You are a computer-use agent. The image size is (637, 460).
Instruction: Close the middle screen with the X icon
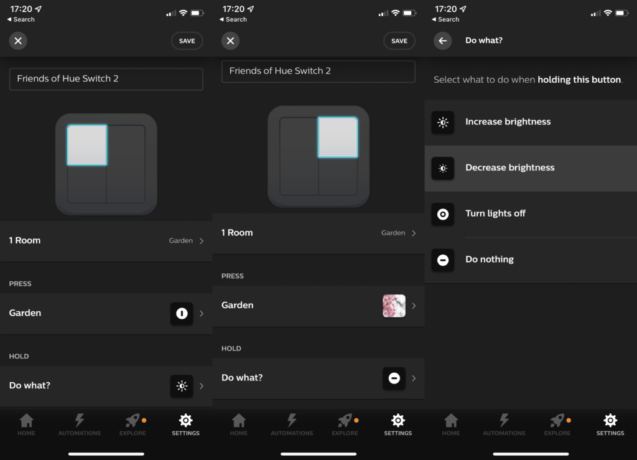[230, 40]
